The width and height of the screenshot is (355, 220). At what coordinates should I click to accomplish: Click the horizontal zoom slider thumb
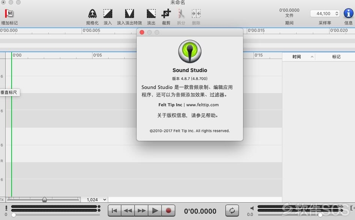click(45, 200)
